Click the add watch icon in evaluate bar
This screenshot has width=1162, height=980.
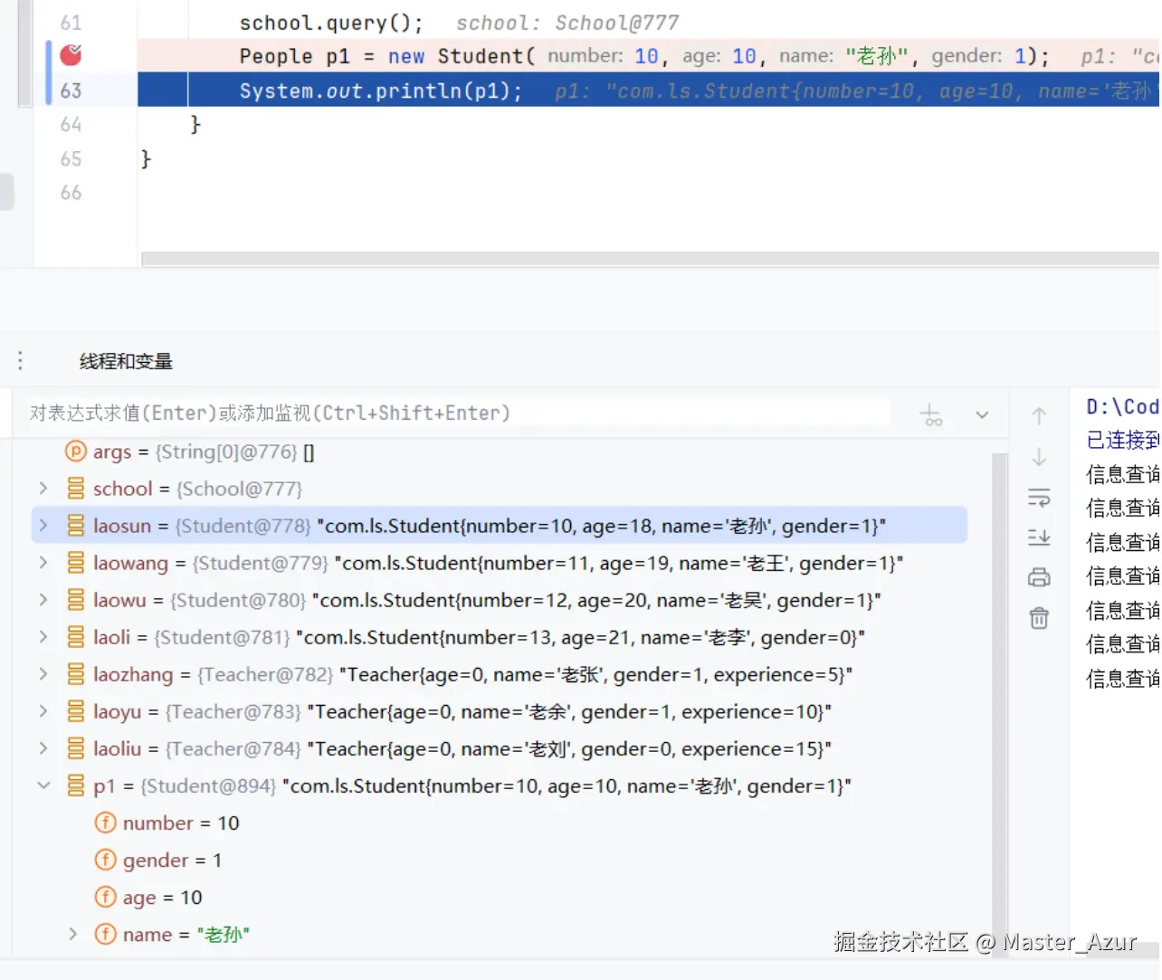coord(931,414)
